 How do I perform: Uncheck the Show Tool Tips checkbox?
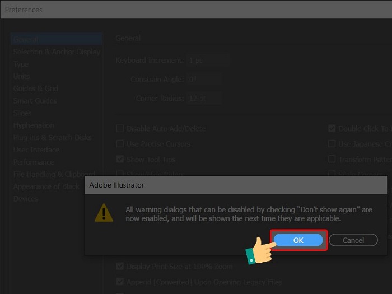120,160
